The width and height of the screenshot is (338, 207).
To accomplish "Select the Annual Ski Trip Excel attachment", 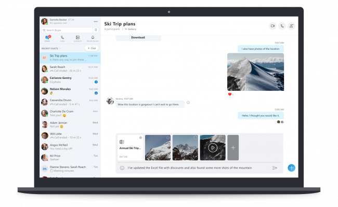I will (x=130, y=148).
